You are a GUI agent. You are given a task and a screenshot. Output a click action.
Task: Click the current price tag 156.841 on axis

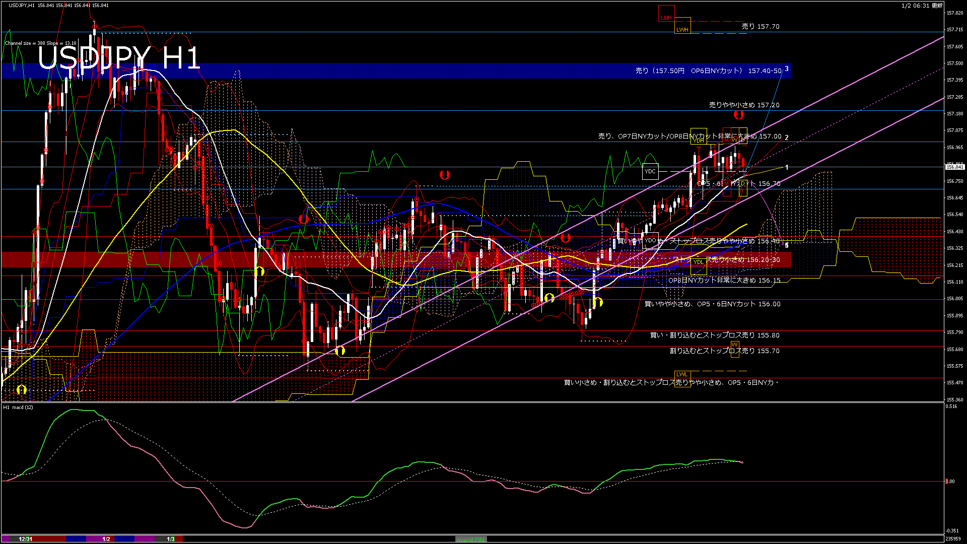point(954,167)
